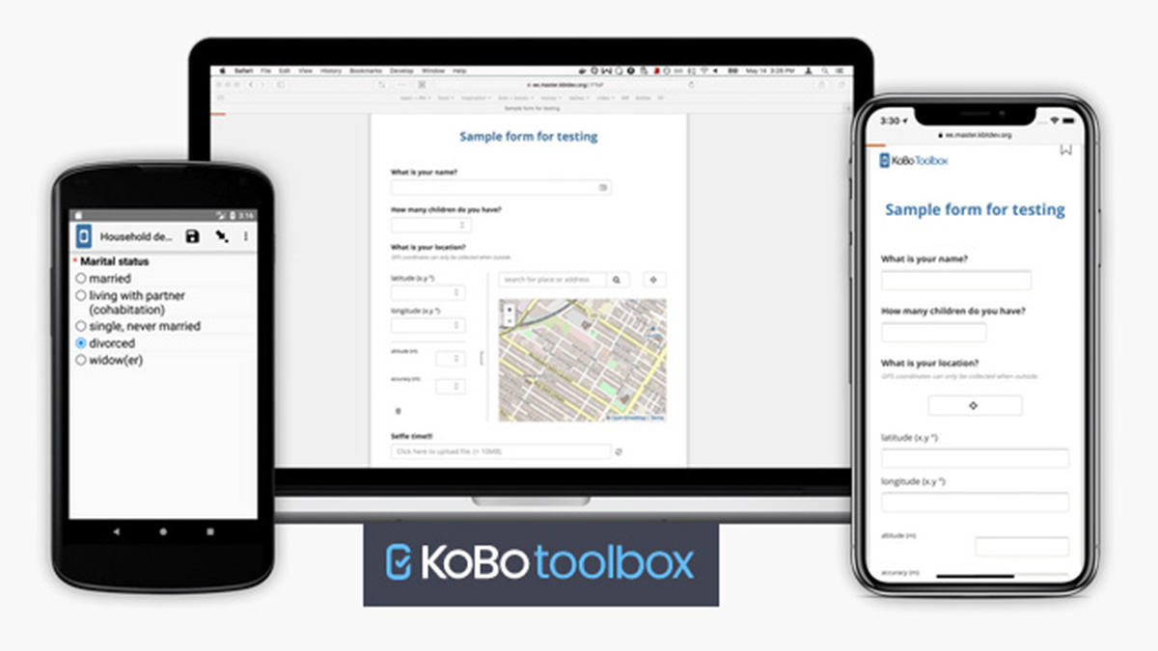Image resolution: width=1158 pixels, height=651 pixels.
Task: Click the Spotlight search icon in menu bar
Action: (x=827, y=70)
